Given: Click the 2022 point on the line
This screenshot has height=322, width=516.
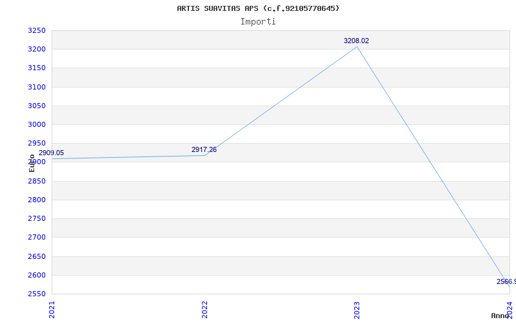Looking at the screenshot, I should pos(204,155).
